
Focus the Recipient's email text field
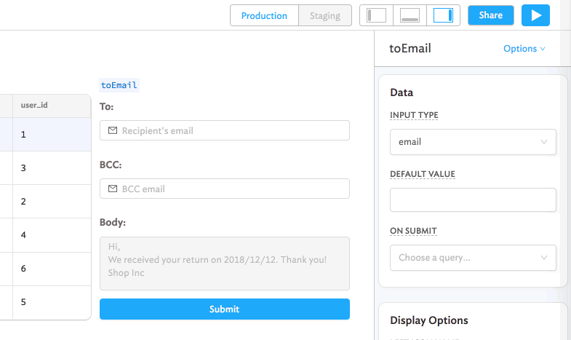click(x=233, y=130)
